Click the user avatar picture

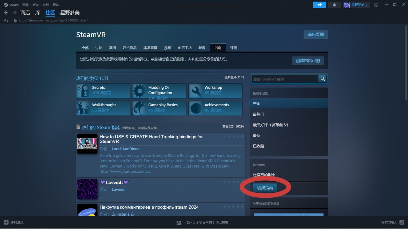(347, 5)
